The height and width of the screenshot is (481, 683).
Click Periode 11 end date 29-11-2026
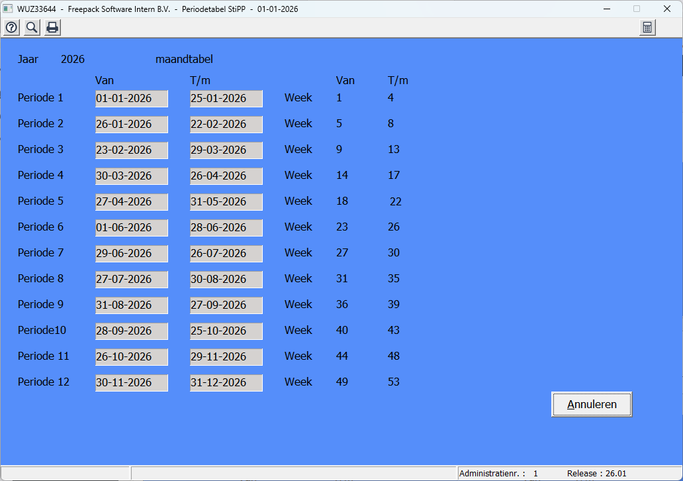pos(226,357)
